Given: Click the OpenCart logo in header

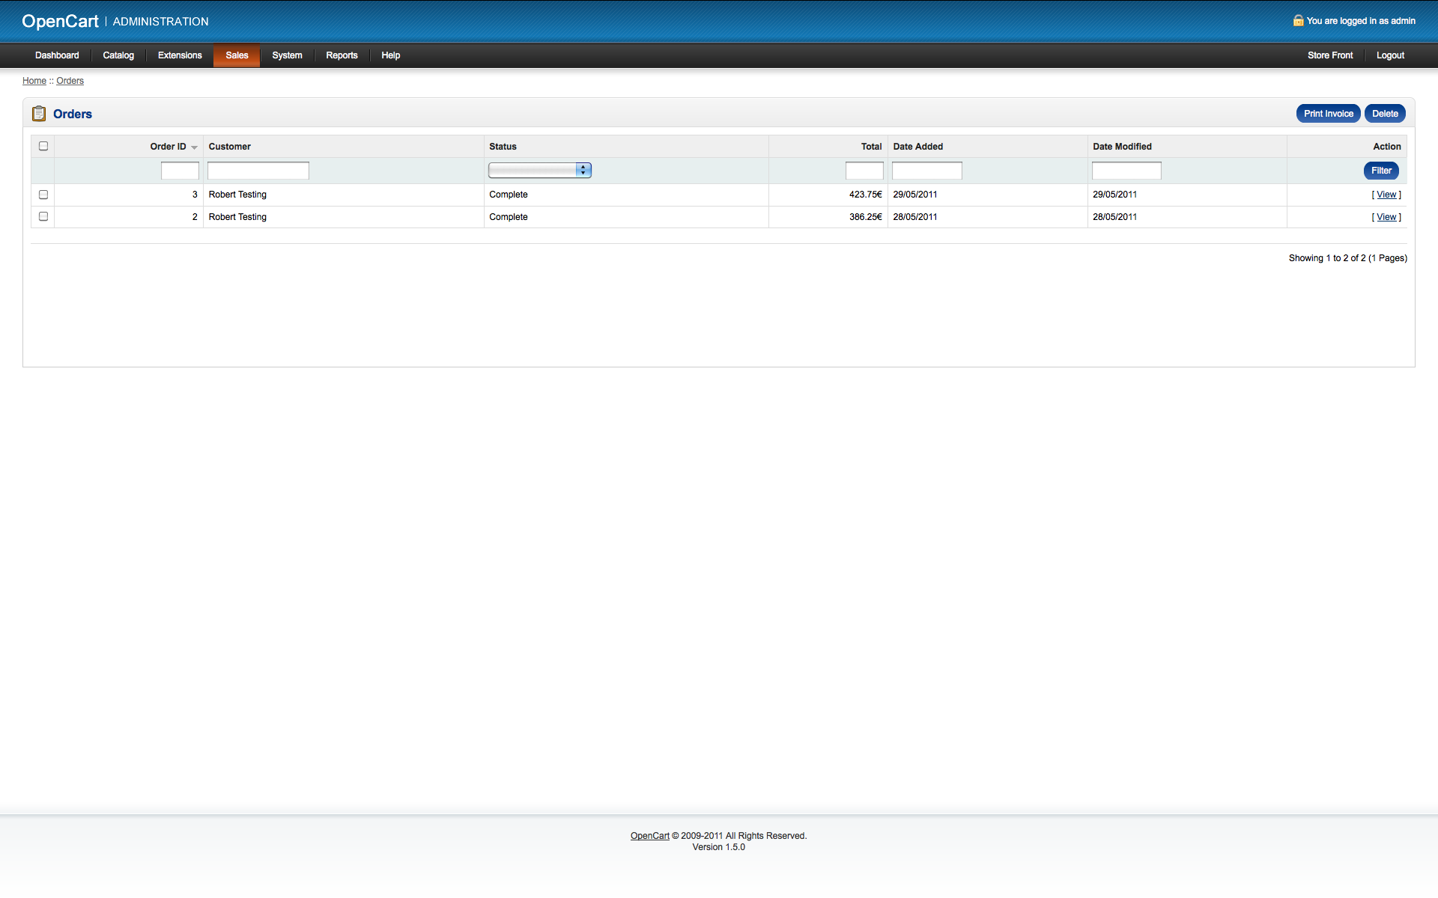Looking at the screenshot, I should (x=60, y=21).
